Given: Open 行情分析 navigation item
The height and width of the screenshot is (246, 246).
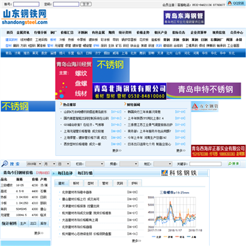Looking at the screenshot, I should [40, 32].
